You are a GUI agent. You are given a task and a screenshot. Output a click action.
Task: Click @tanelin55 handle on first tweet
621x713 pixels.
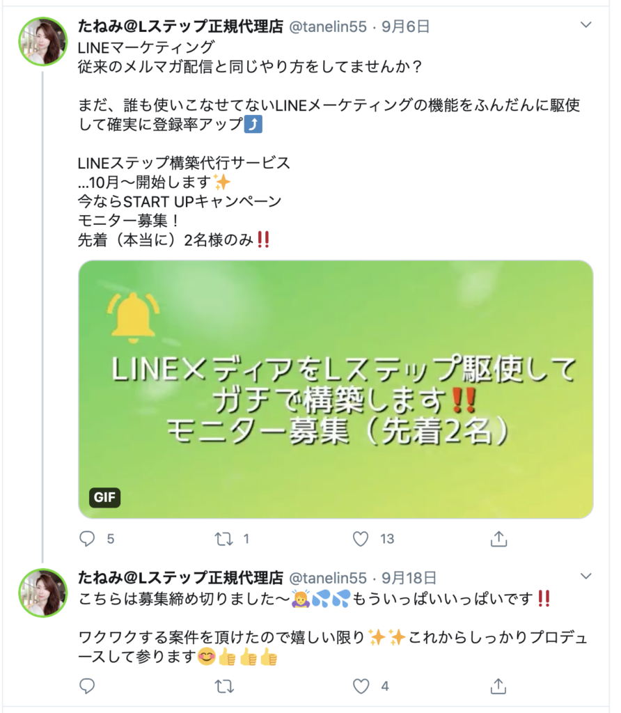pyautogui.click(x=327, y=27)
